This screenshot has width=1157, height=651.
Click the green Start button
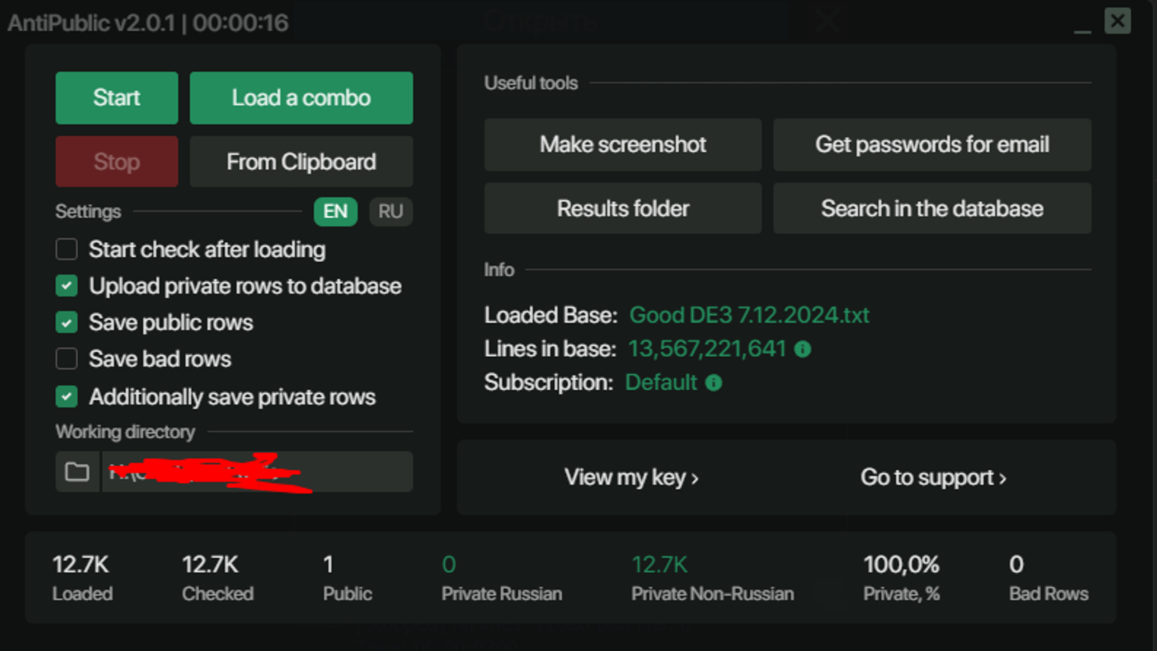point(117,98)
